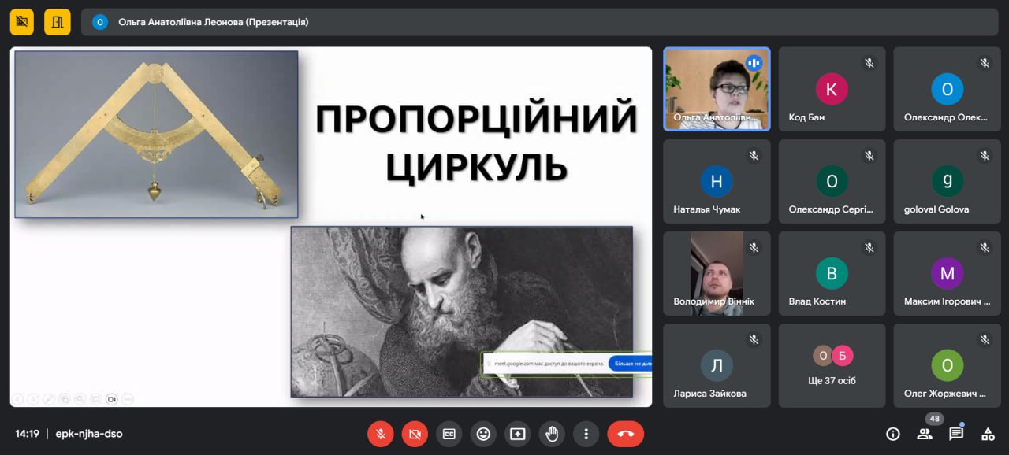This screenshot has width=1009, height=455.
Task: Select Ольга Анатоліївна's video tile
Action: (717, 89)
